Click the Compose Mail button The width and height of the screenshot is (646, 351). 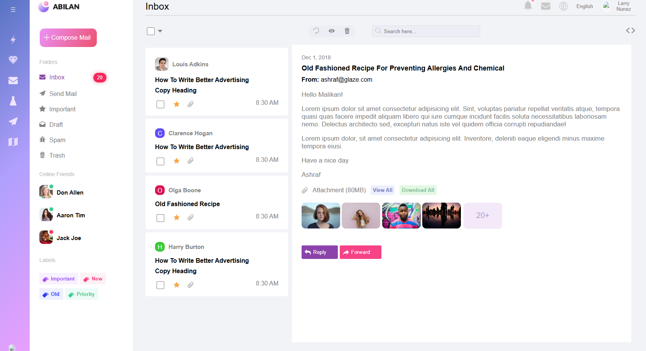coord(68,38)
